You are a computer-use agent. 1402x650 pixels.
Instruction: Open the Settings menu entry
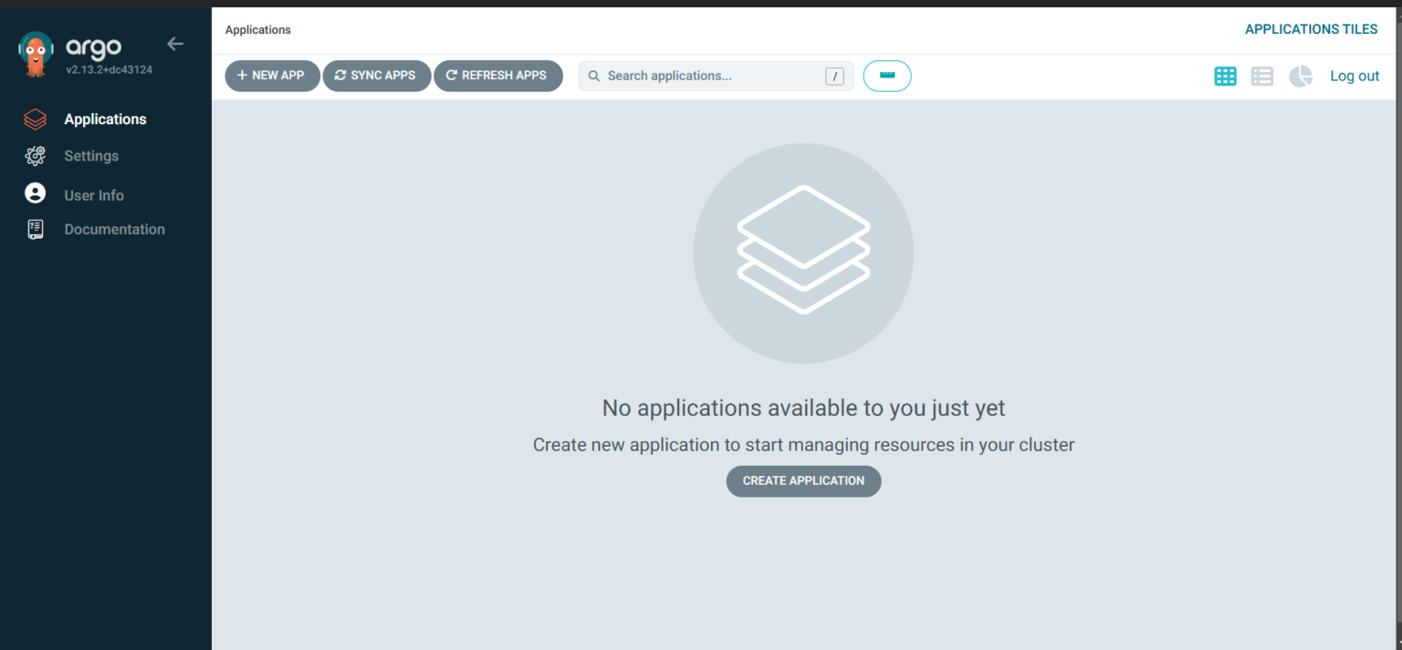pyautogui.click(x=91, y=155)
